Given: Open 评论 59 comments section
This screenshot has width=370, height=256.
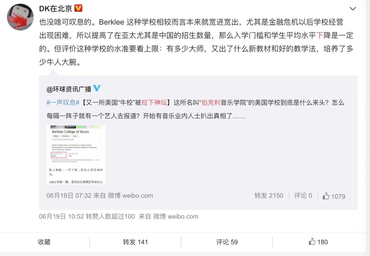Looking at the screenshot, I should (x=227, y=242).
